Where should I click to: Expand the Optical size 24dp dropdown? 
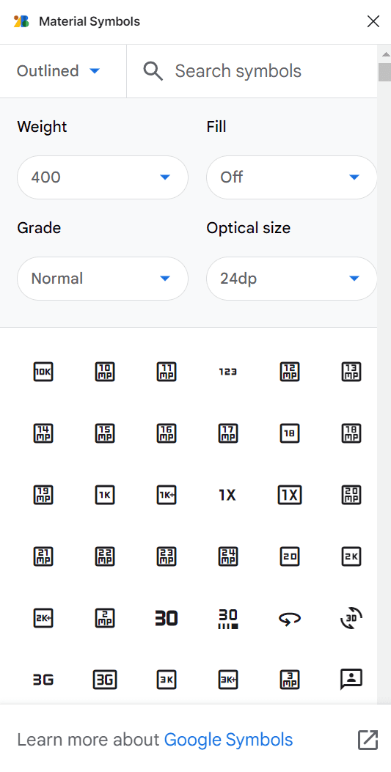[x=291, y=279]
